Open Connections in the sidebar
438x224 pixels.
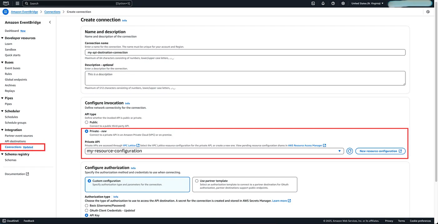[x=13, y=147]
